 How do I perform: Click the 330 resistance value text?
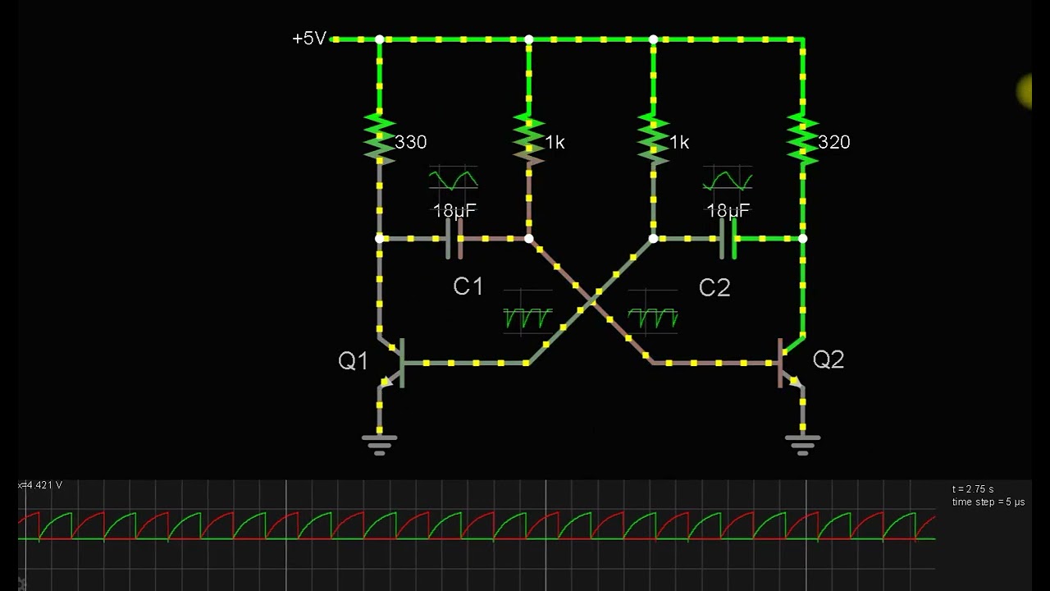click(x=411, y=142)
